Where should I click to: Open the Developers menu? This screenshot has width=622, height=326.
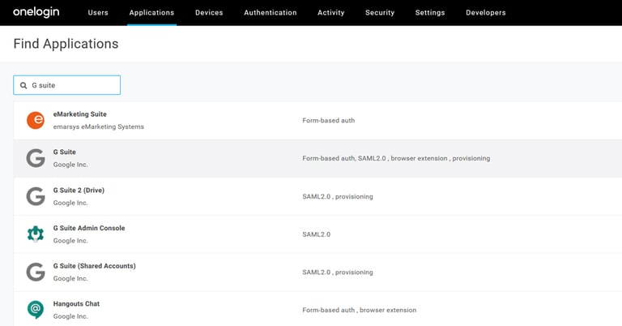[x=486, y=13]
